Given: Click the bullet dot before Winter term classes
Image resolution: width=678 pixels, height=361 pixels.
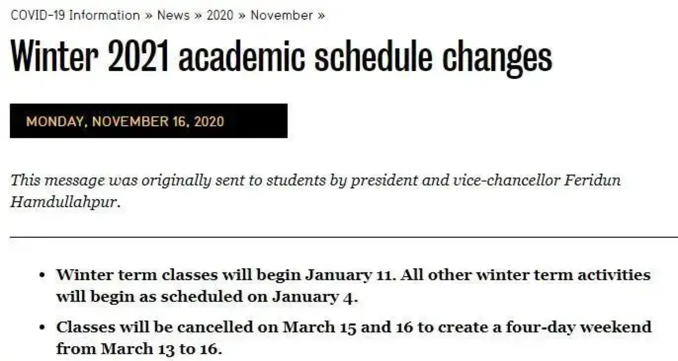Looking at the screenshot, I should [44, 275].
